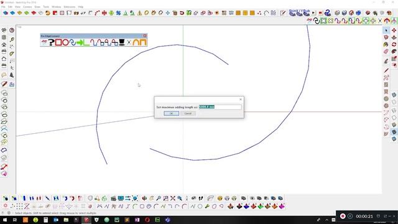The height and width of the screenshot is (224, 398).
Task: Click the red curved undo arrow icon in top toolbar
Action: coord(182,12)
